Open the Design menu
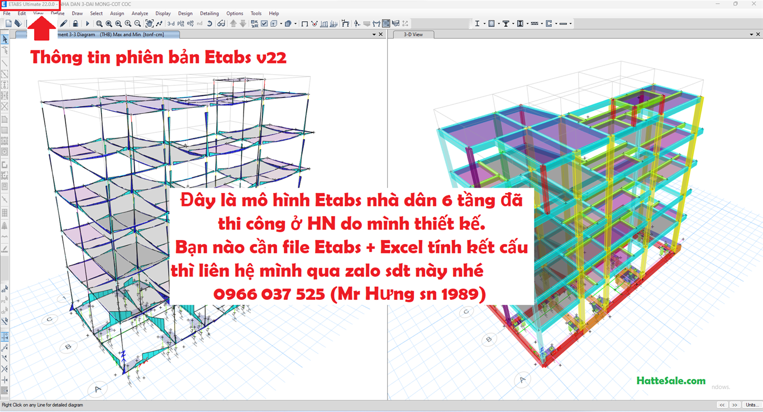This screenshot has height=412, width=763. (185, 13)
